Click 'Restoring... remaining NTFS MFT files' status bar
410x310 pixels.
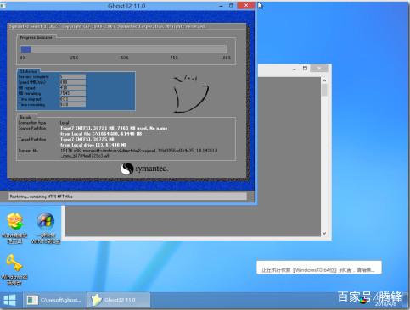coord(127,197)
